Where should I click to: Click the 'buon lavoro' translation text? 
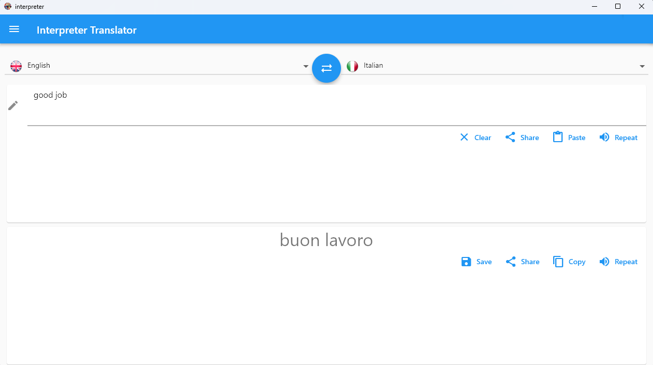click(x=326, y=240)
